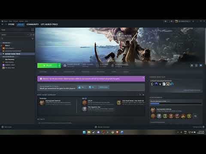The width and height of the screenshot is (206, 154).
Task: Open the One Shall Stand, One Shall Fall achievement
Action: [x=130, y=103]
